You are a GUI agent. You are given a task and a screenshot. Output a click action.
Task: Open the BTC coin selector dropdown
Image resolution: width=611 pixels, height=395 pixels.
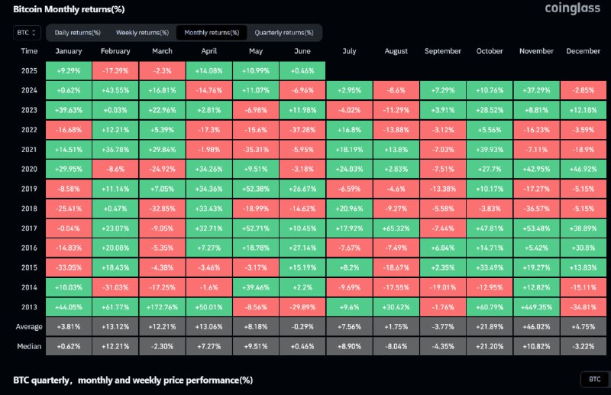(27, 33)
